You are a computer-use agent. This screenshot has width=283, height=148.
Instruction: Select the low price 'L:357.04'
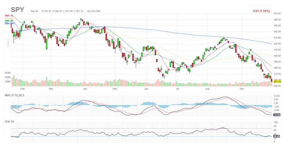click(x=68, y=11)
